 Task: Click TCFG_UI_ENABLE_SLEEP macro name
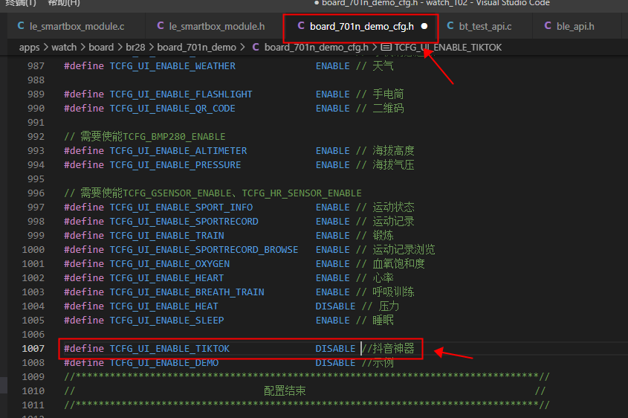pyautogui.click(x=167, y=321)
